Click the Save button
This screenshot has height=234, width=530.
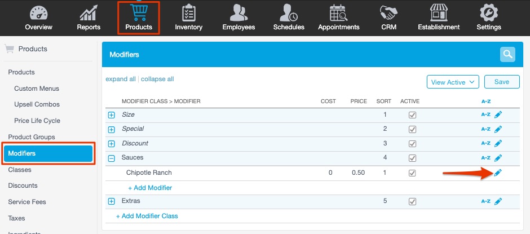pos(501,82)
